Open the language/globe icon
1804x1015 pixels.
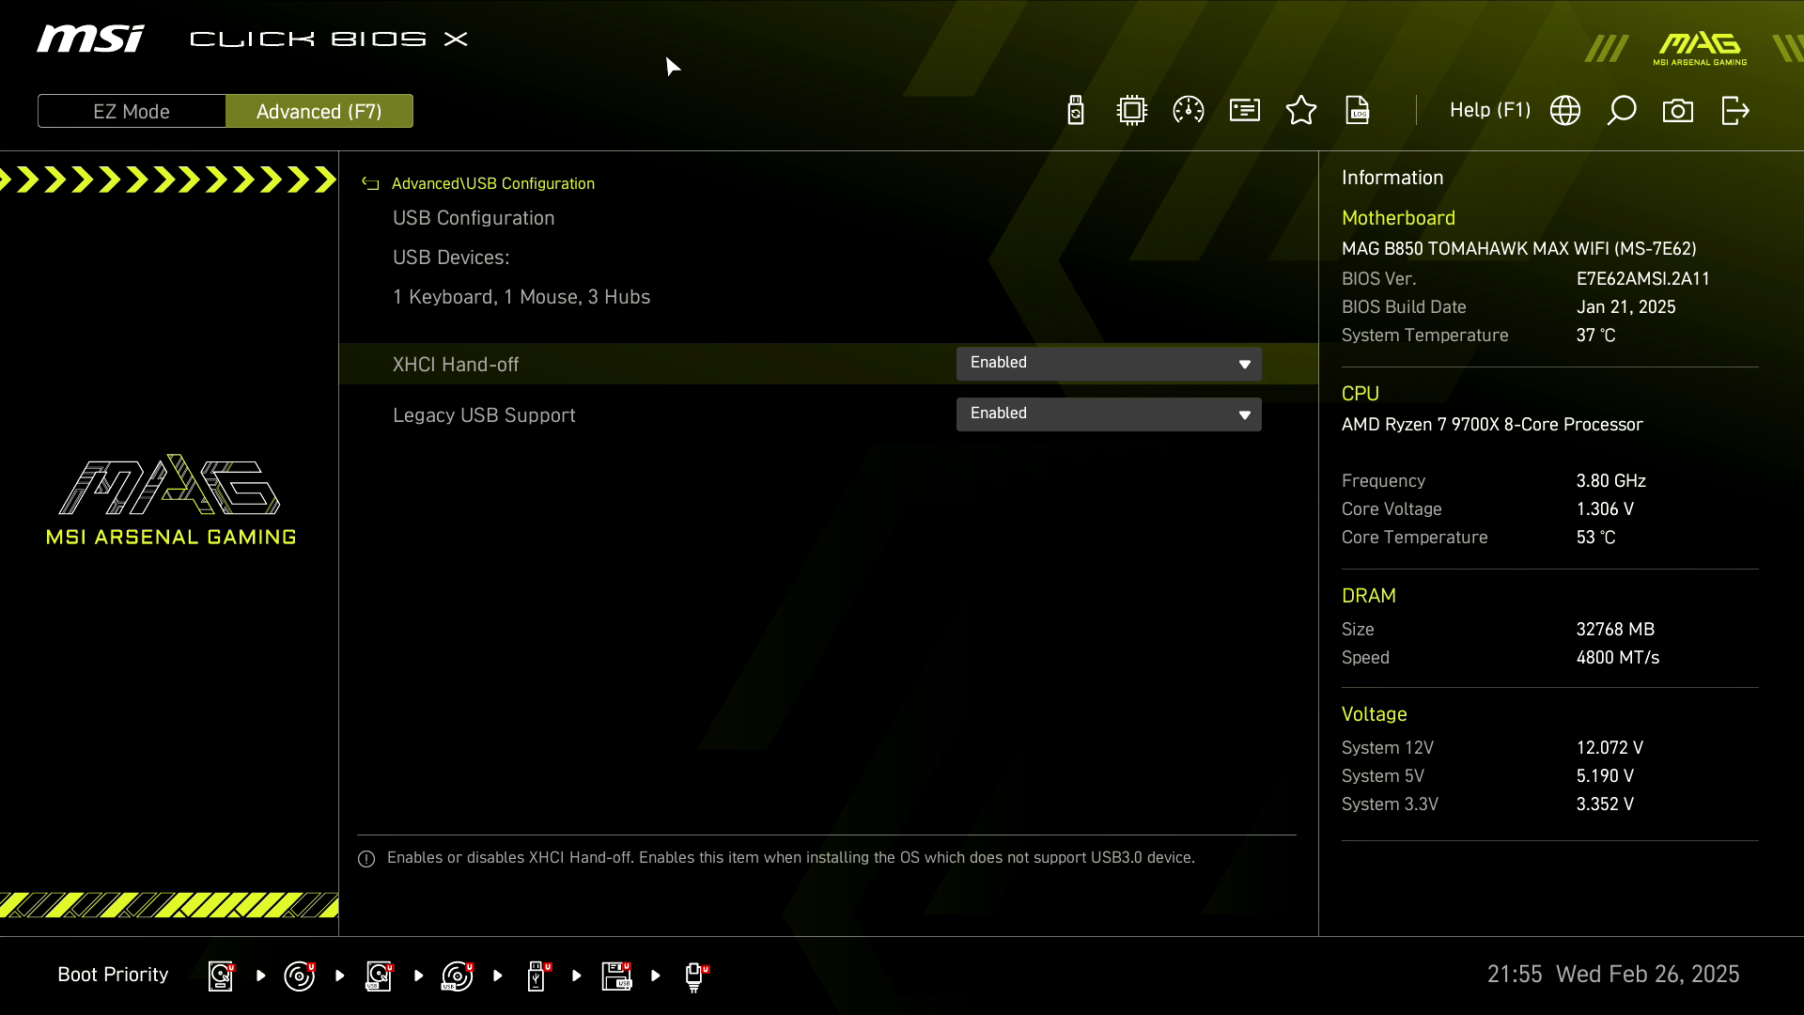click(x=1564, y=110)
